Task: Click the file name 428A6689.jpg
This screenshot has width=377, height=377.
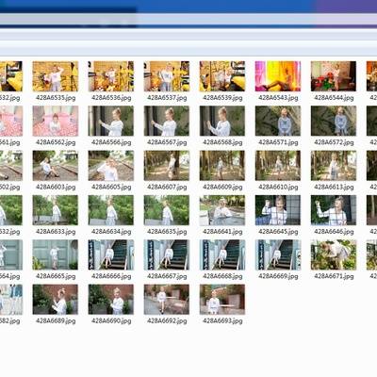Action: pos(56,320)
